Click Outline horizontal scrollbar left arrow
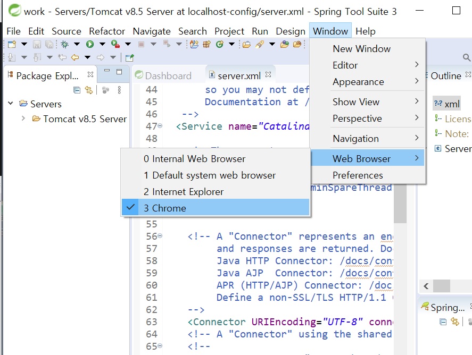Image resolution: width=472 pixels, height=355 pixels. [426, 286]
